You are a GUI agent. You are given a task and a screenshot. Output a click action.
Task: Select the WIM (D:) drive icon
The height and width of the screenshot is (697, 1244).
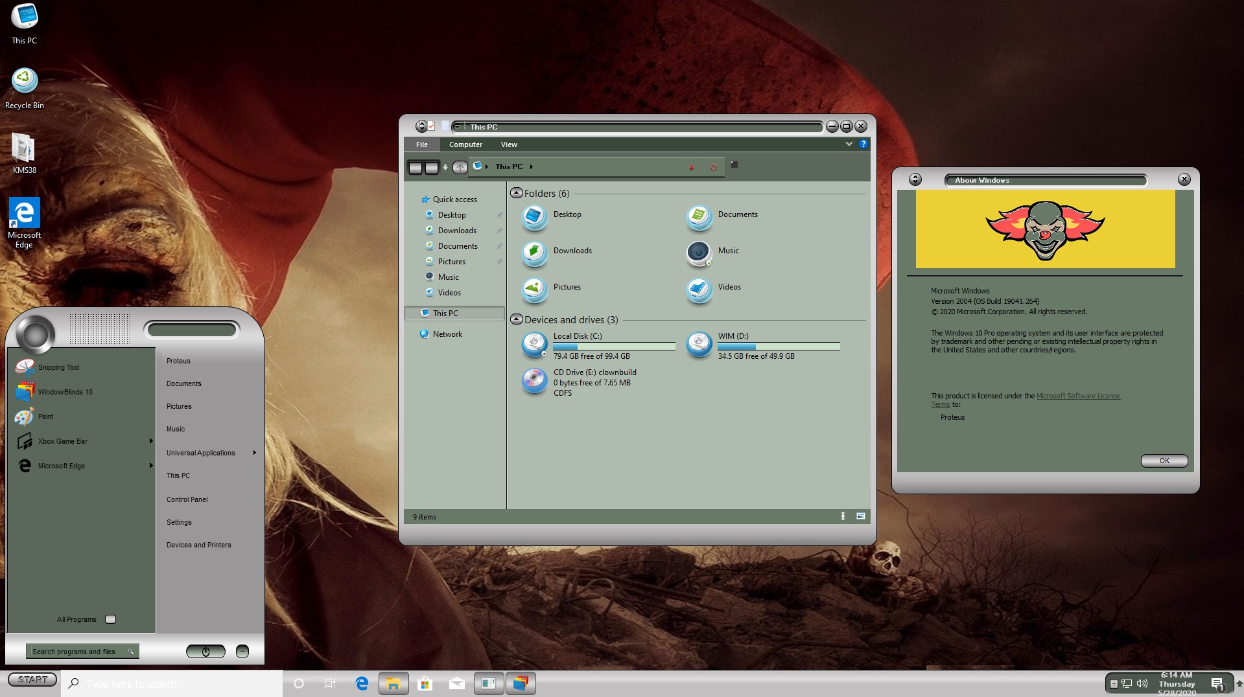(x=699, y=345)
